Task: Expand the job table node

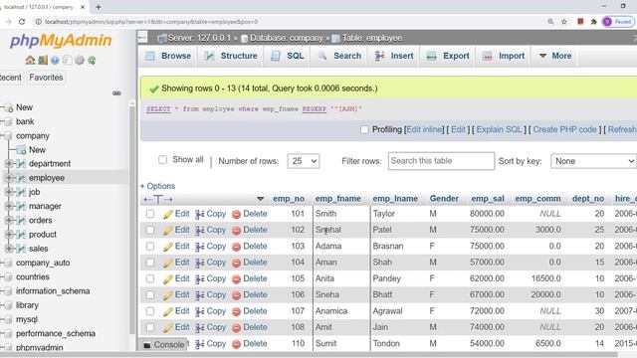Action: pyautogui.click(x=9, y=192)
